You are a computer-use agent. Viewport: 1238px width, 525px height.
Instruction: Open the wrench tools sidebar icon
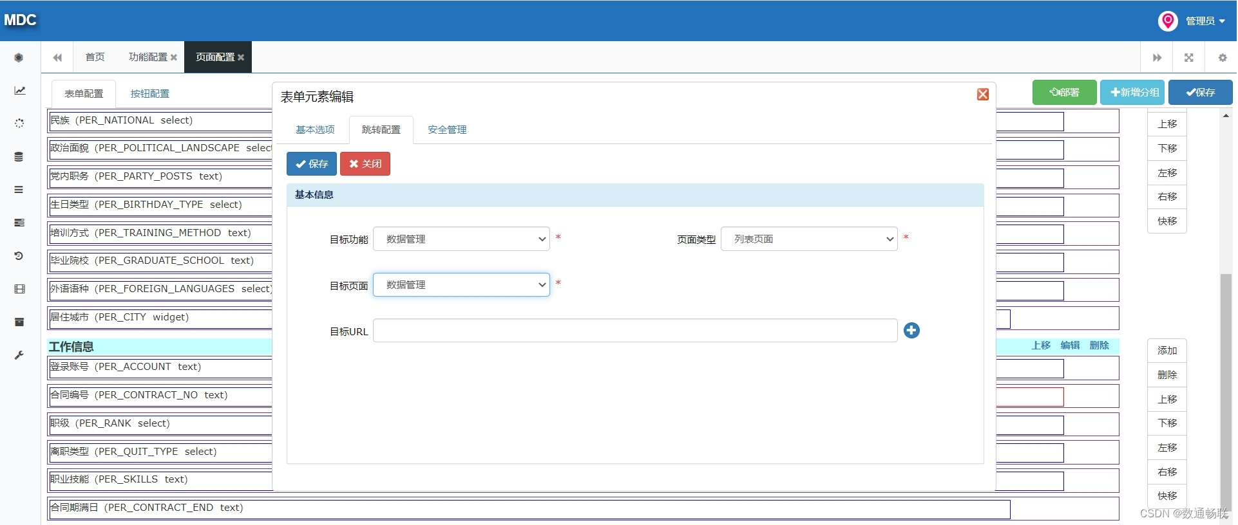click(19, 355)
